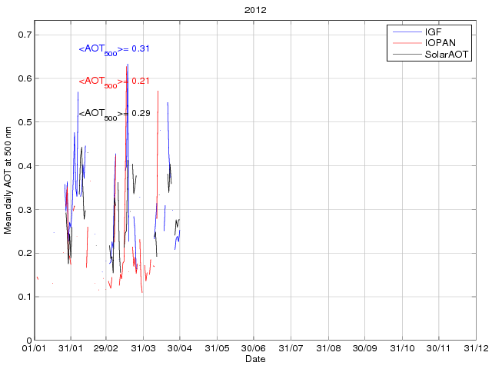
Task: Click the x-axis label Date
Action: coord(255,359)
